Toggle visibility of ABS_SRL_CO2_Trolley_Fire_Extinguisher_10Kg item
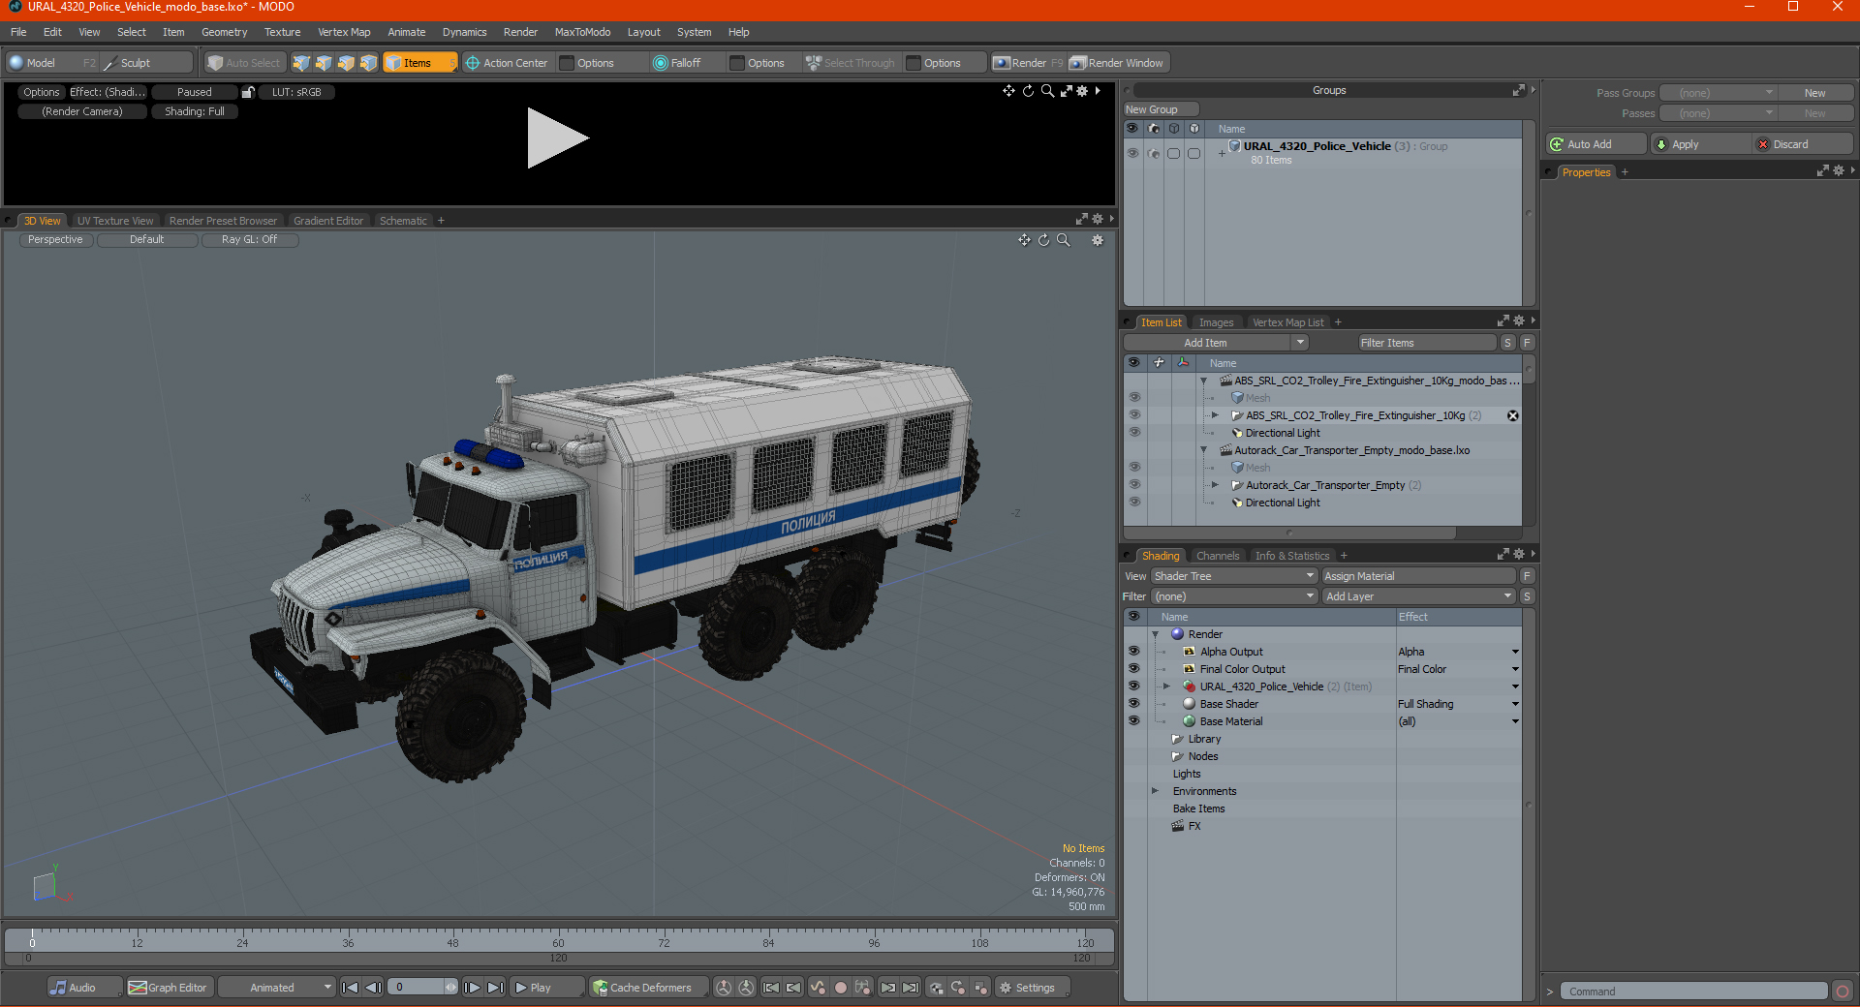This screenshot has height=1007, width=1860. [x=1134, y=415]
